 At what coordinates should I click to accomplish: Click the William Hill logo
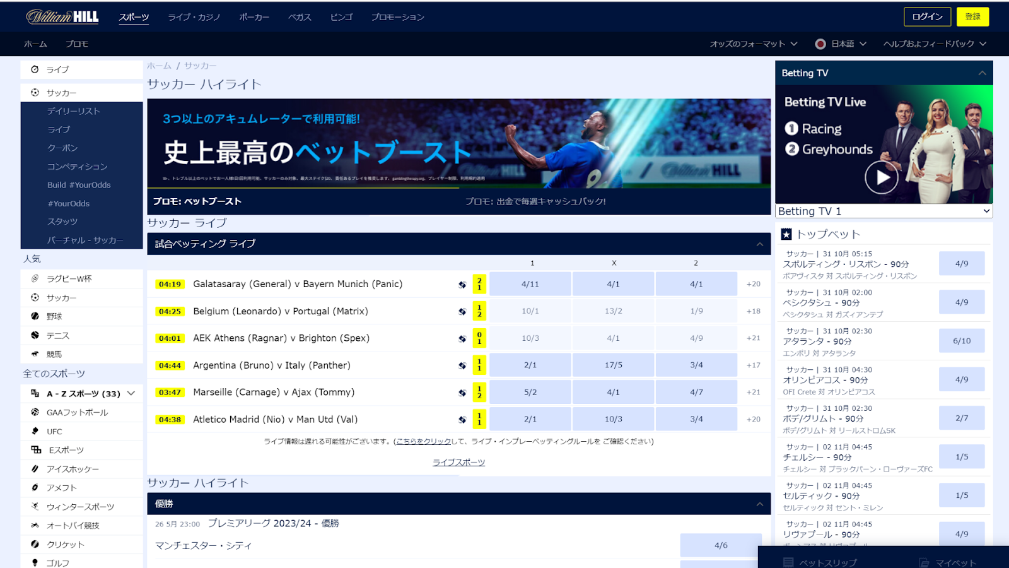click(62, 17)
